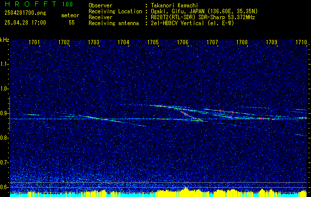The image size is (311, 197).
Task: Click the coordinates (136.60E, 35.35N)
Action: (232, 11)
